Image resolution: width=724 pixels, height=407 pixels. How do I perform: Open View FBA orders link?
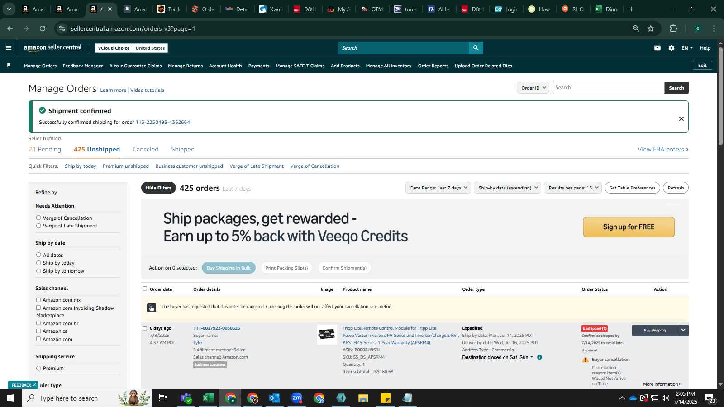pyautogui.click(x=663, y=149)
